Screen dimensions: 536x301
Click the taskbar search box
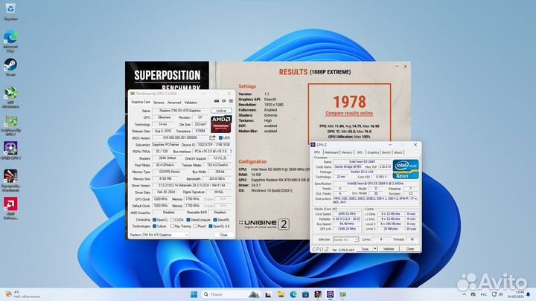[x=231, y=294]
